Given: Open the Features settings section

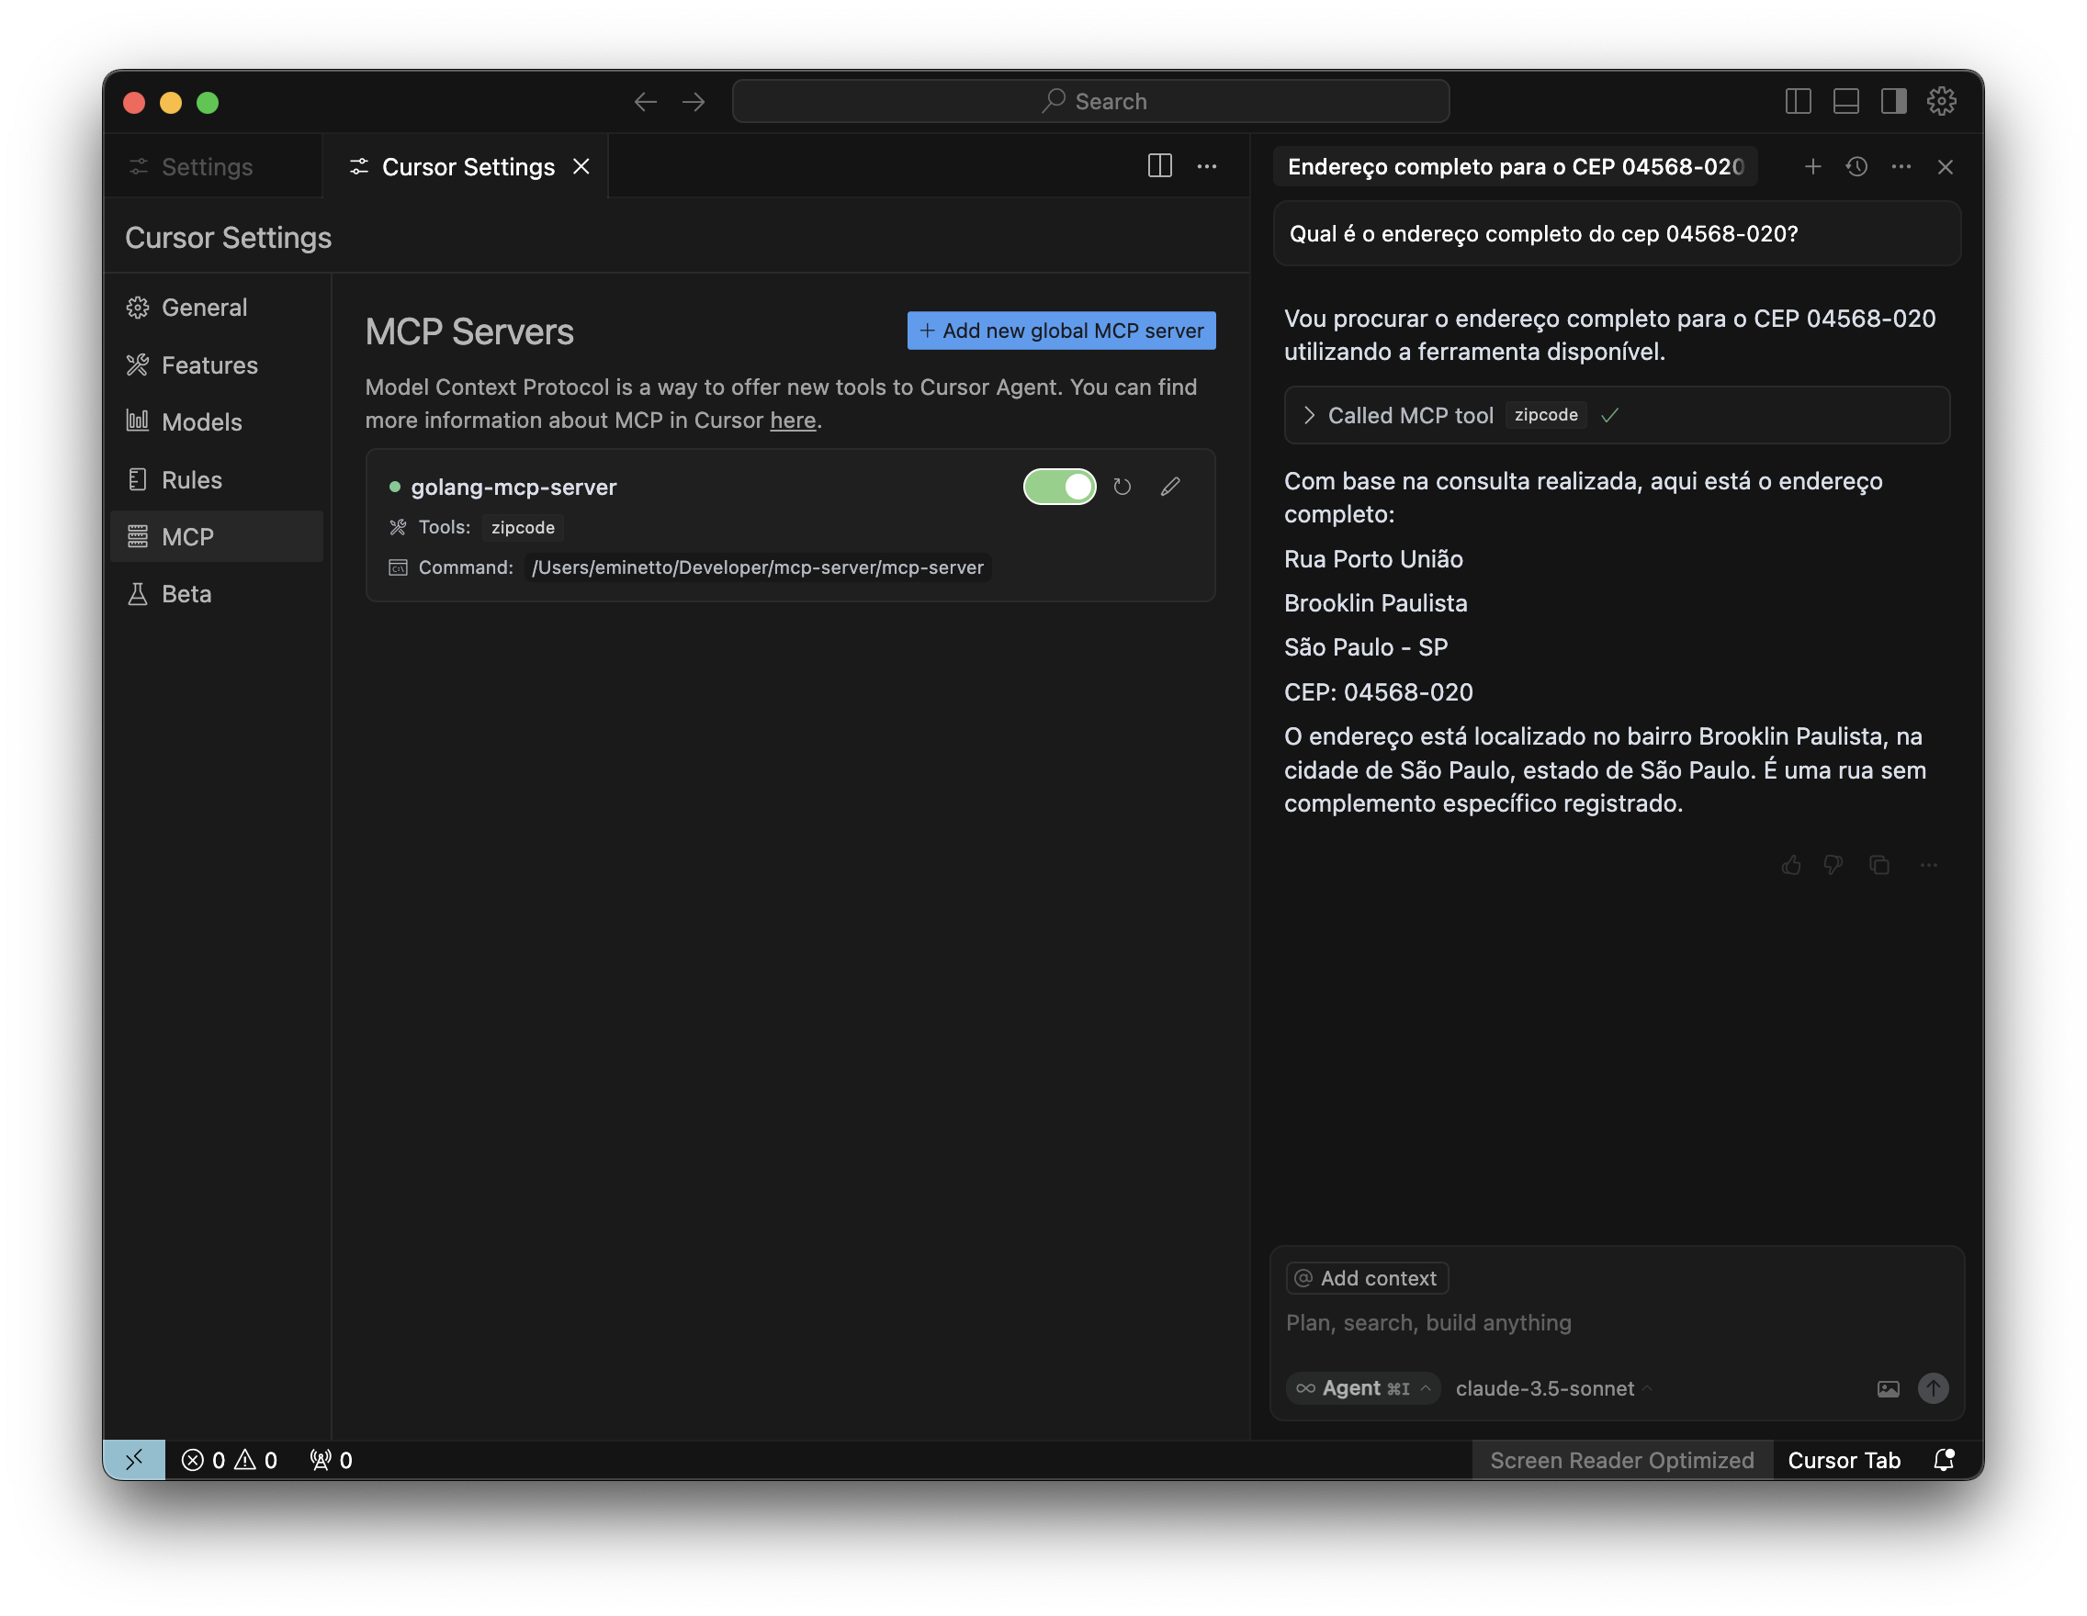Looking at the screenshot, I should tap(217, 365).
